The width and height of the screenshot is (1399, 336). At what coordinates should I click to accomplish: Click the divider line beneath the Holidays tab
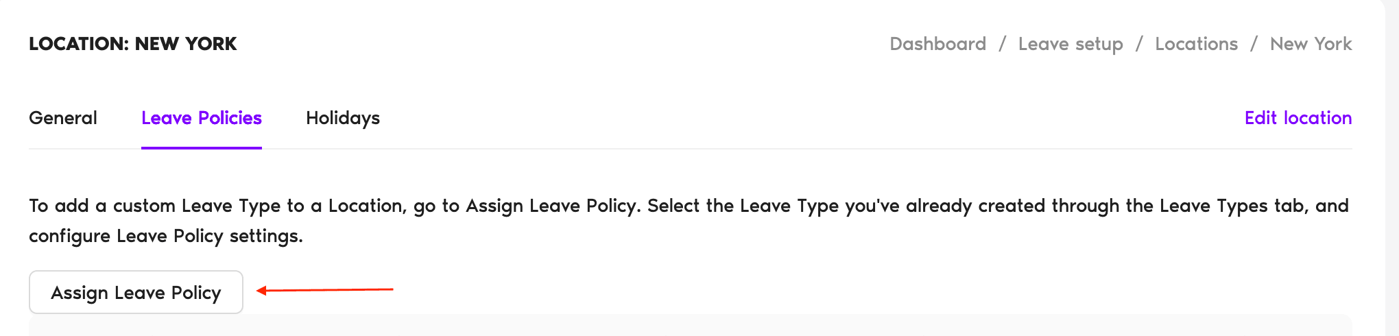click(x=342, y=149)
